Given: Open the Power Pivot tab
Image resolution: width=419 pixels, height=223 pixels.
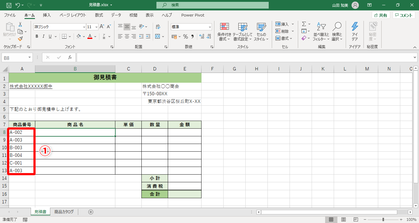Looking at the screenshot, I should pyautogui.click(x=193, y=15).
